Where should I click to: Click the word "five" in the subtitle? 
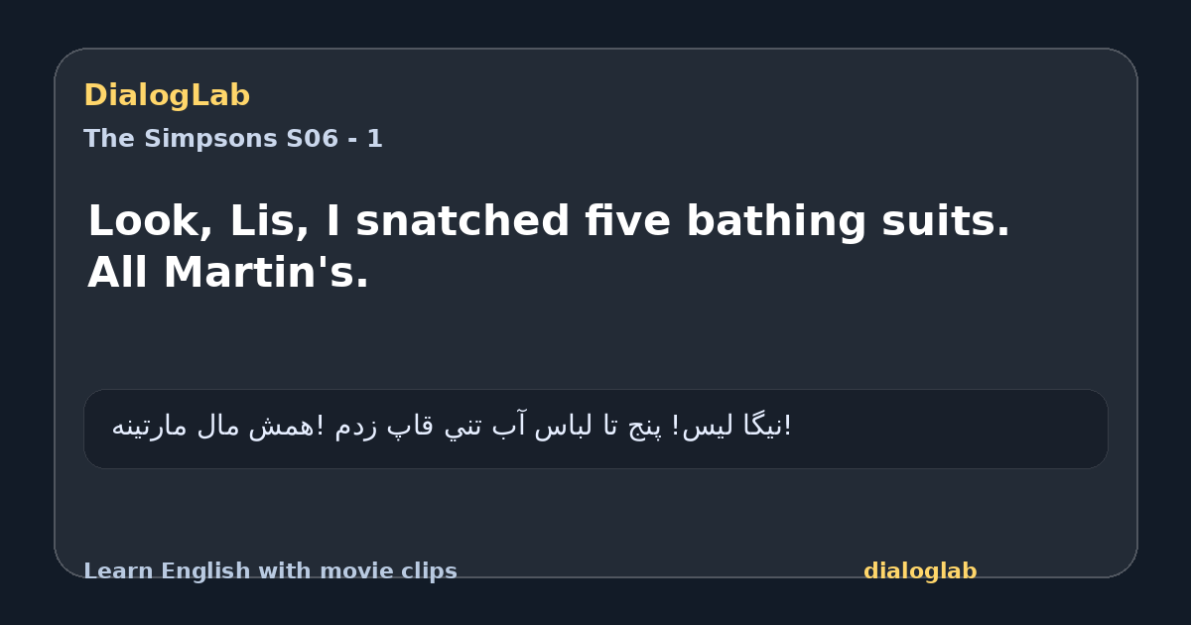pyautogui.click(x=628, y=221)
